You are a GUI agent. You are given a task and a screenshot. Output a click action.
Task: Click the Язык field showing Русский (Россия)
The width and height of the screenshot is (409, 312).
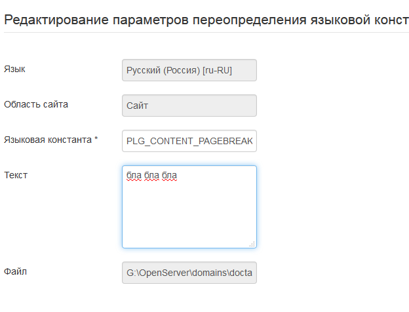click(x=189, y=70)
